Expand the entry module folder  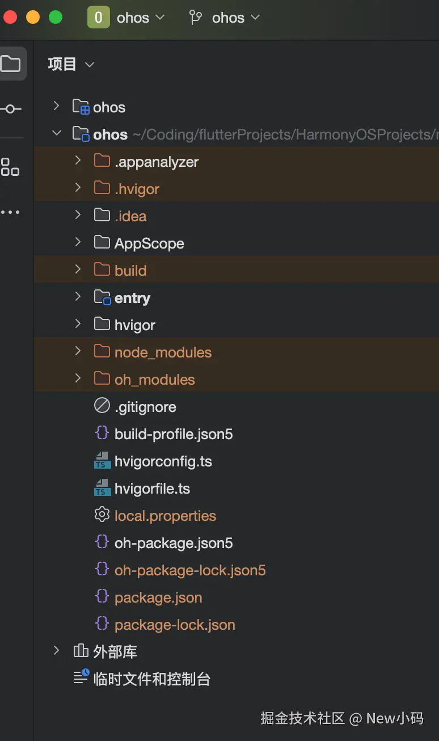[x=78, y=297]
